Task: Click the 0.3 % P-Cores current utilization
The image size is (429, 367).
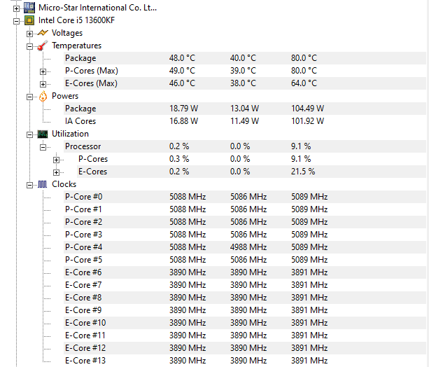Action: click(x=179, y=159)
